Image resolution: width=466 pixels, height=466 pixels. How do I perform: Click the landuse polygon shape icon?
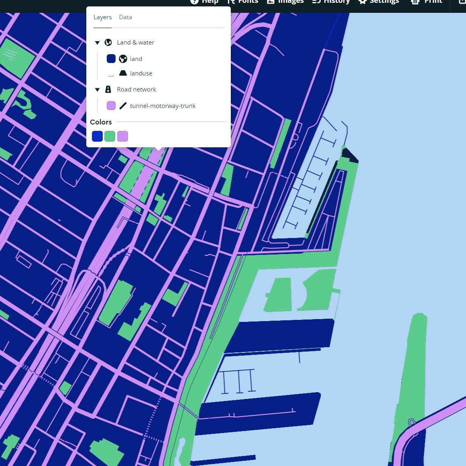(123, 73)
